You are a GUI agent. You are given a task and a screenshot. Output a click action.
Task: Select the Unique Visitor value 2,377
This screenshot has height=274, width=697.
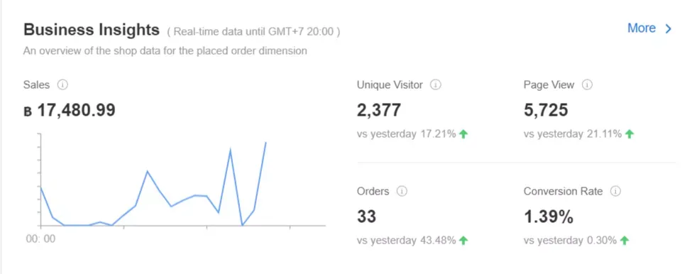point(379,110)
